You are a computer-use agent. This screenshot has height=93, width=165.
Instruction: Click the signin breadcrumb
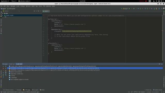[3, 9]
